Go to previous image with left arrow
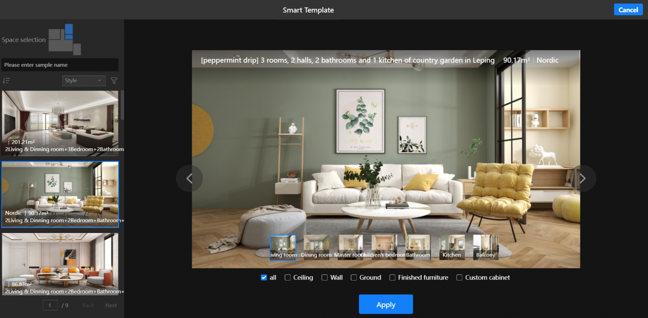 189,178
